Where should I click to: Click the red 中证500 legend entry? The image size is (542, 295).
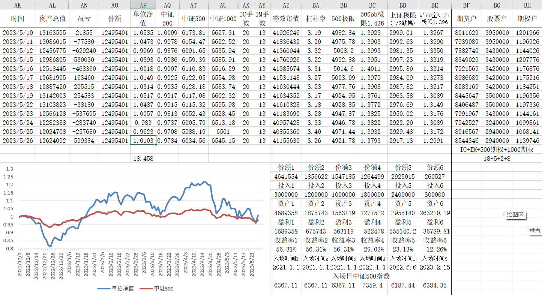coord(157,288)
